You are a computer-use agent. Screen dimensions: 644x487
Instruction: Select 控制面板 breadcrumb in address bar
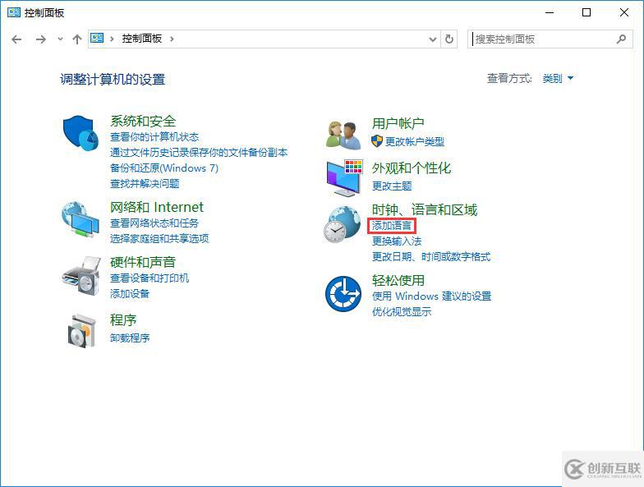(x=142, y=39)
